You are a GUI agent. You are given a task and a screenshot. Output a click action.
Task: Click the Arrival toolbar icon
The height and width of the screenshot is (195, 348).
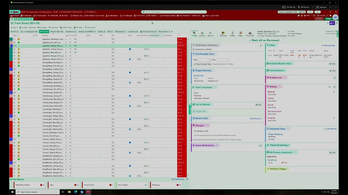tap(33, 28)
